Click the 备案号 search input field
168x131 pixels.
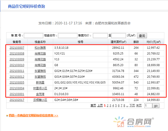(x=33, y=36)
